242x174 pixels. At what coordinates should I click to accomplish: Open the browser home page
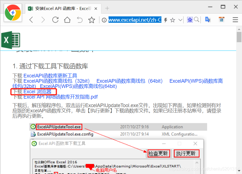pos(67,20)
